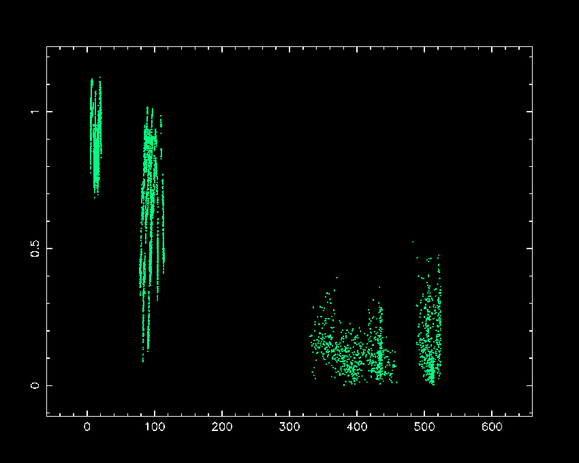Click the y-axis label 1
This screenshot has height=463, width=579.
(35, 111)
